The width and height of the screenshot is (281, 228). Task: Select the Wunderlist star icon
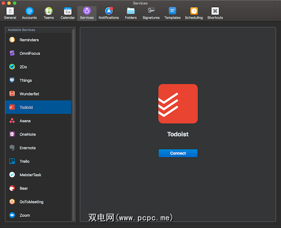(x=12, y=94)
